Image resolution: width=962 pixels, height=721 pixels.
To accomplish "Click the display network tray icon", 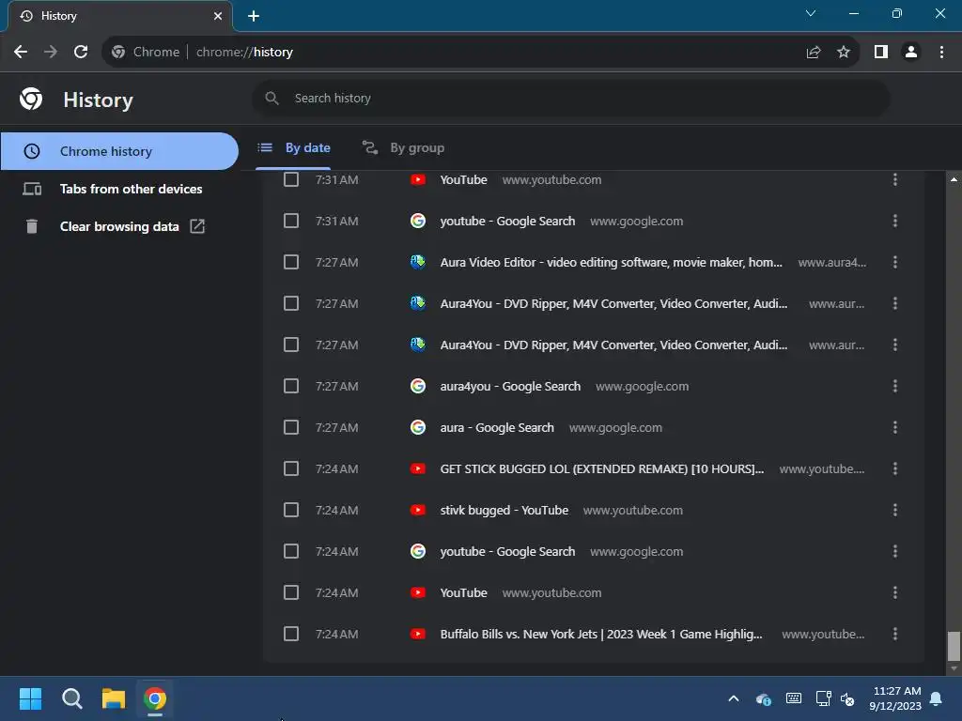I will coord(823,698).
